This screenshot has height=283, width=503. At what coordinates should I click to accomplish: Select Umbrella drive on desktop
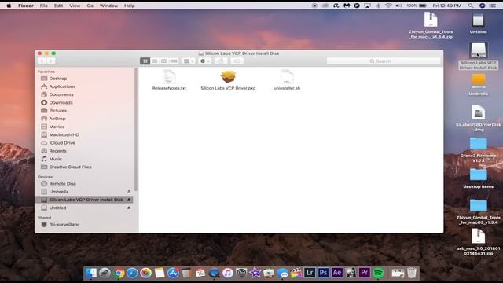click(x=478, y=85)
